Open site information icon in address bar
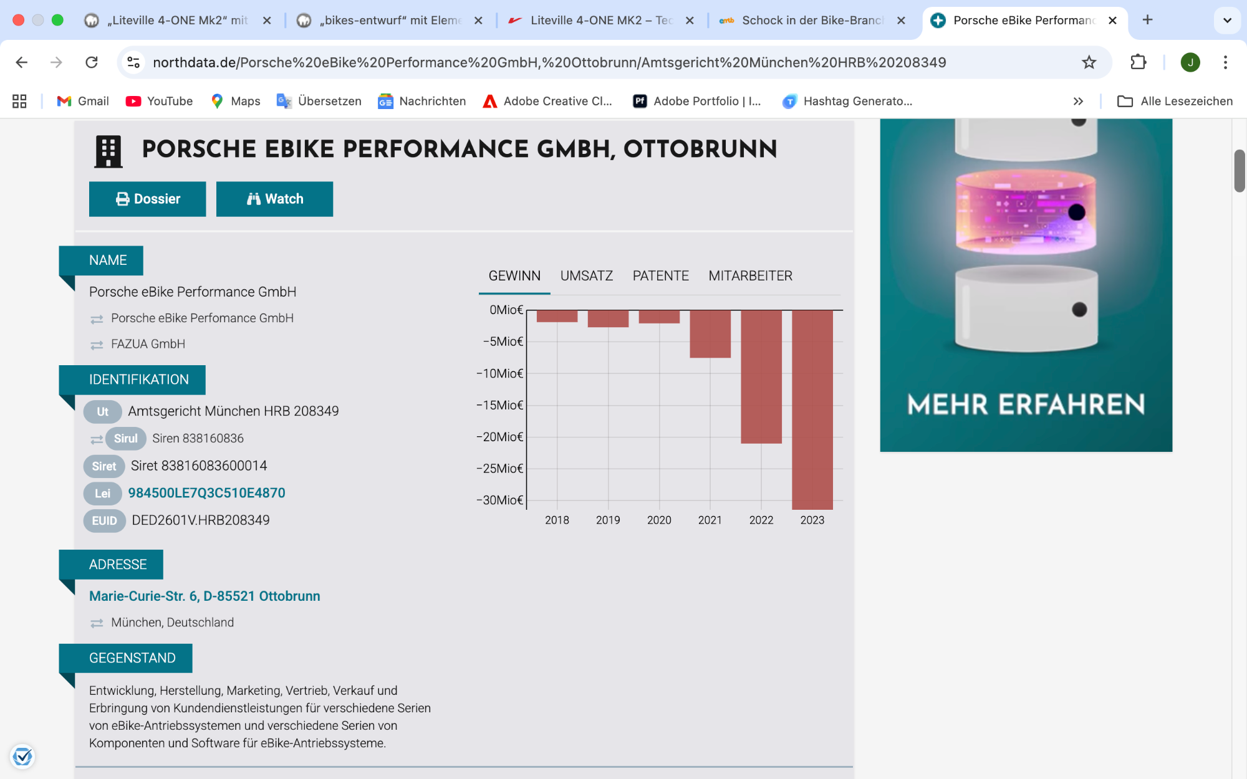 coord(133,62)
